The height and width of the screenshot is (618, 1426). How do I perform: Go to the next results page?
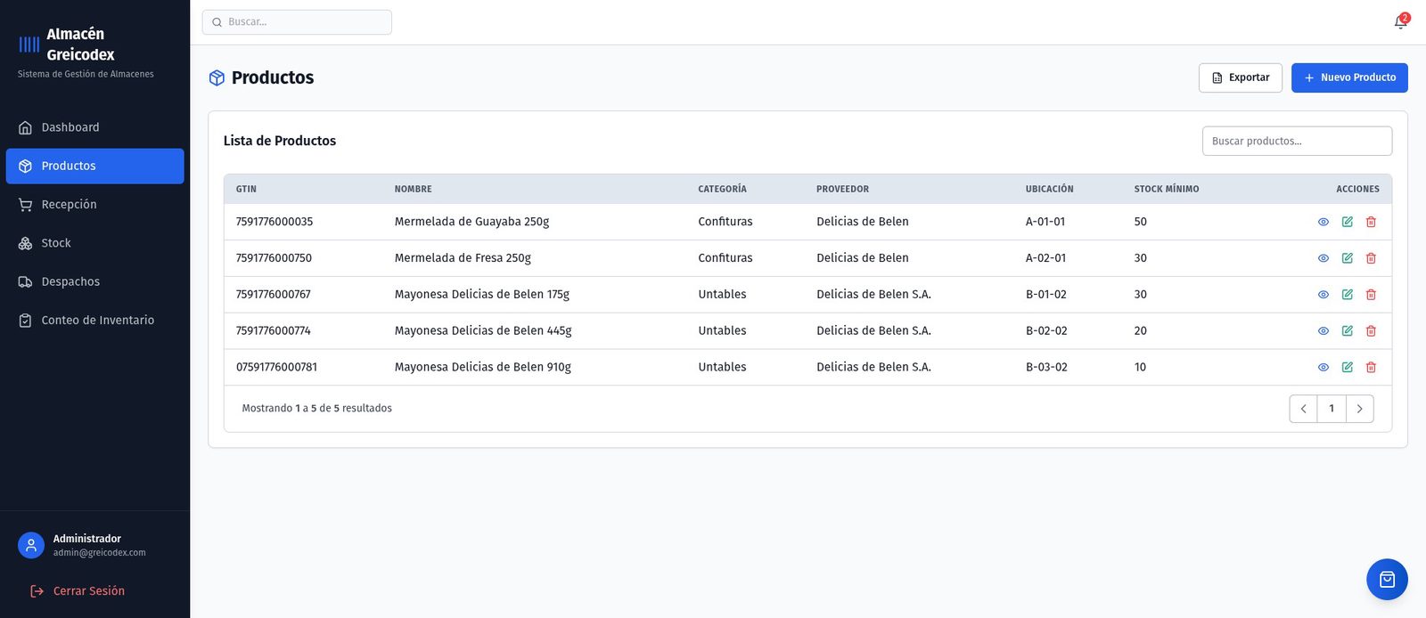pos(1359,409)
